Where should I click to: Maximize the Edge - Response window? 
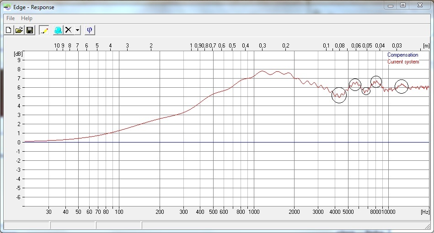click(x=403, y=5)
